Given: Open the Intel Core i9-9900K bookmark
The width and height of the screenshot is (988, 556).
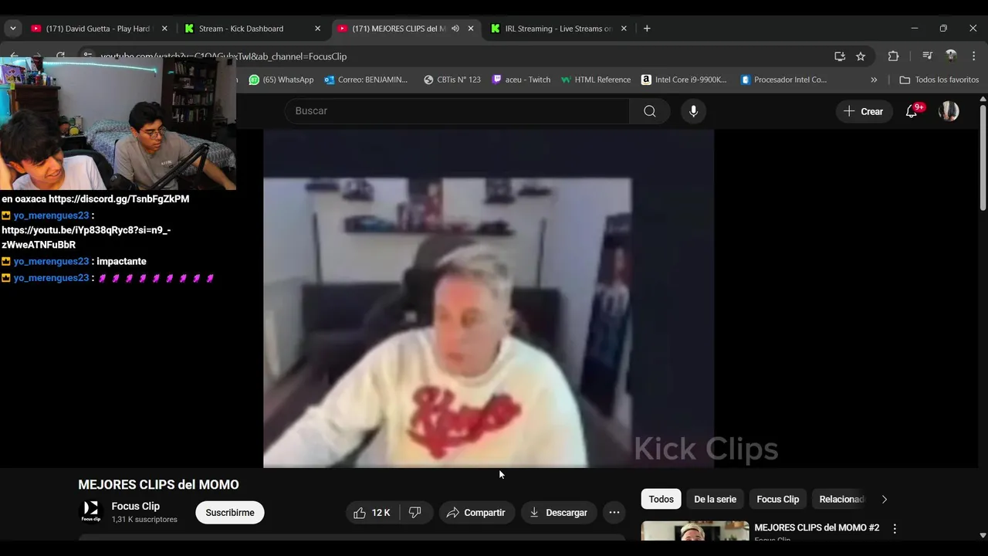Looking at the screenshot, I should pos(685,80).
